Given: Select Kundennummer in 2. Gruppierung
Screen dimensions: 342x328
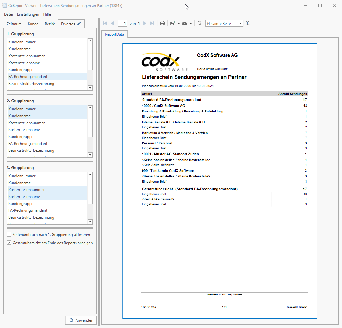Looking at the screenshot, I should [x=47, y=109].
